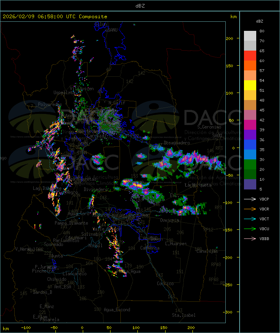The height and width of the screenshot is (333, 280).
Task: Click the 200 tick on the horizontal axis
Action: point(191,328)
